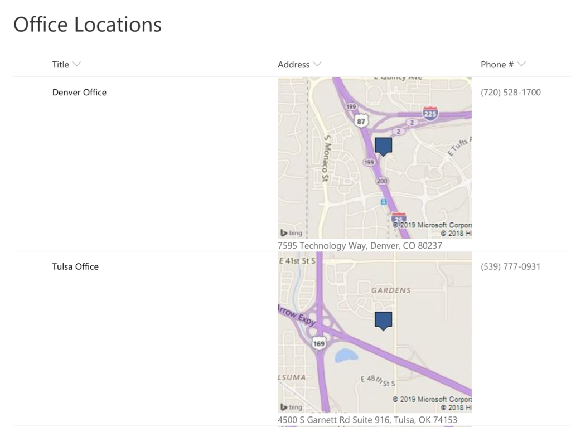571x427 pixels.
Task: Click the Interstate 225 shield
Action: tap(430, 114)
